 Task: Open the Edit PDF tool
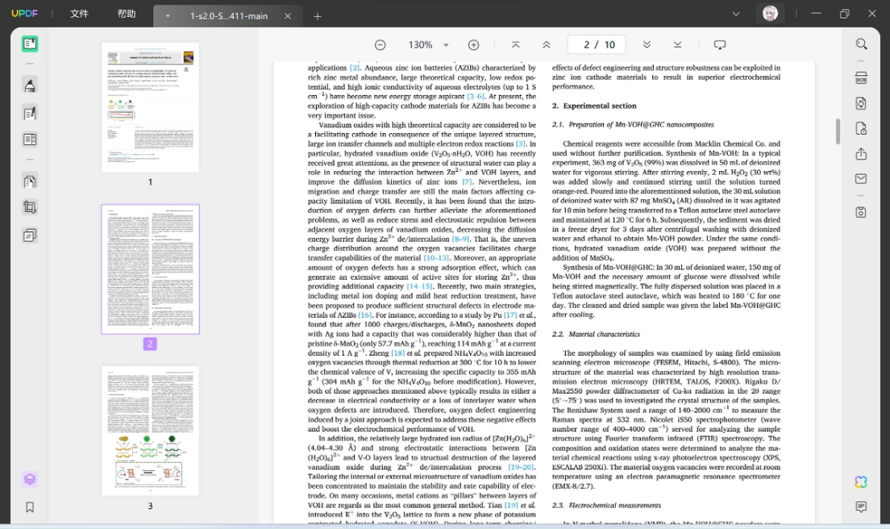coord(30,113)
